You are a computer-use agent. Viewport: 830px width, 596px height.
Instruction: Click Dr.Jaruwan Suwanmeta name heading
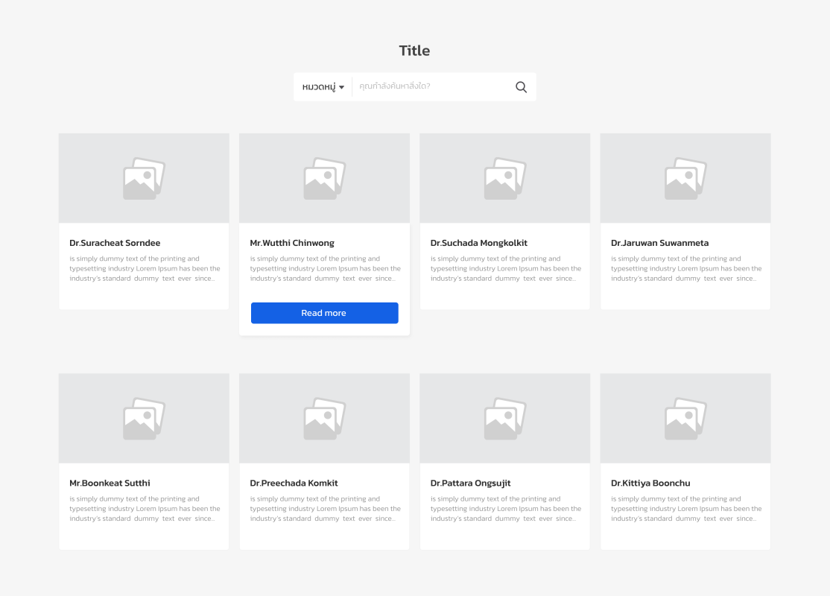(x=659, y=243)
